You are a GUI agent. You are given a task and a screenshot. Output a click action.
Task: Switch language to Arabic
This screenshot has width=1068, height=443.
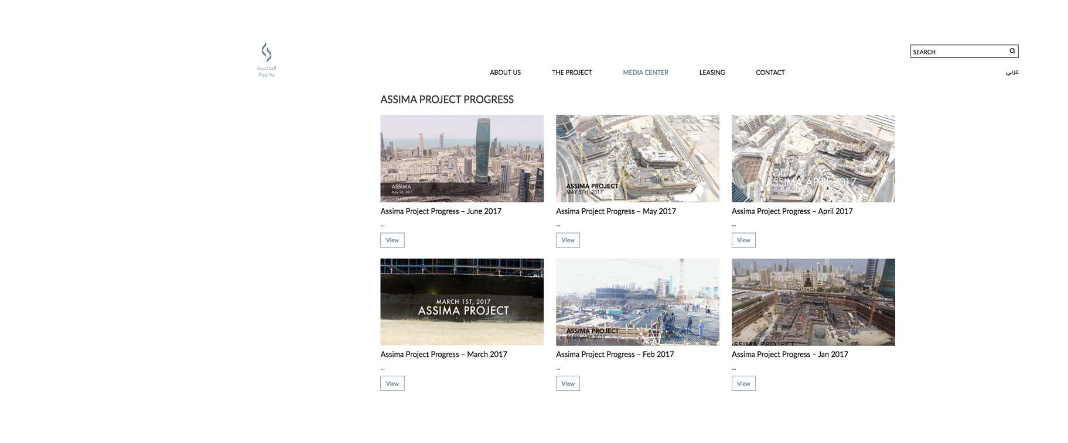coord(1012,72)
